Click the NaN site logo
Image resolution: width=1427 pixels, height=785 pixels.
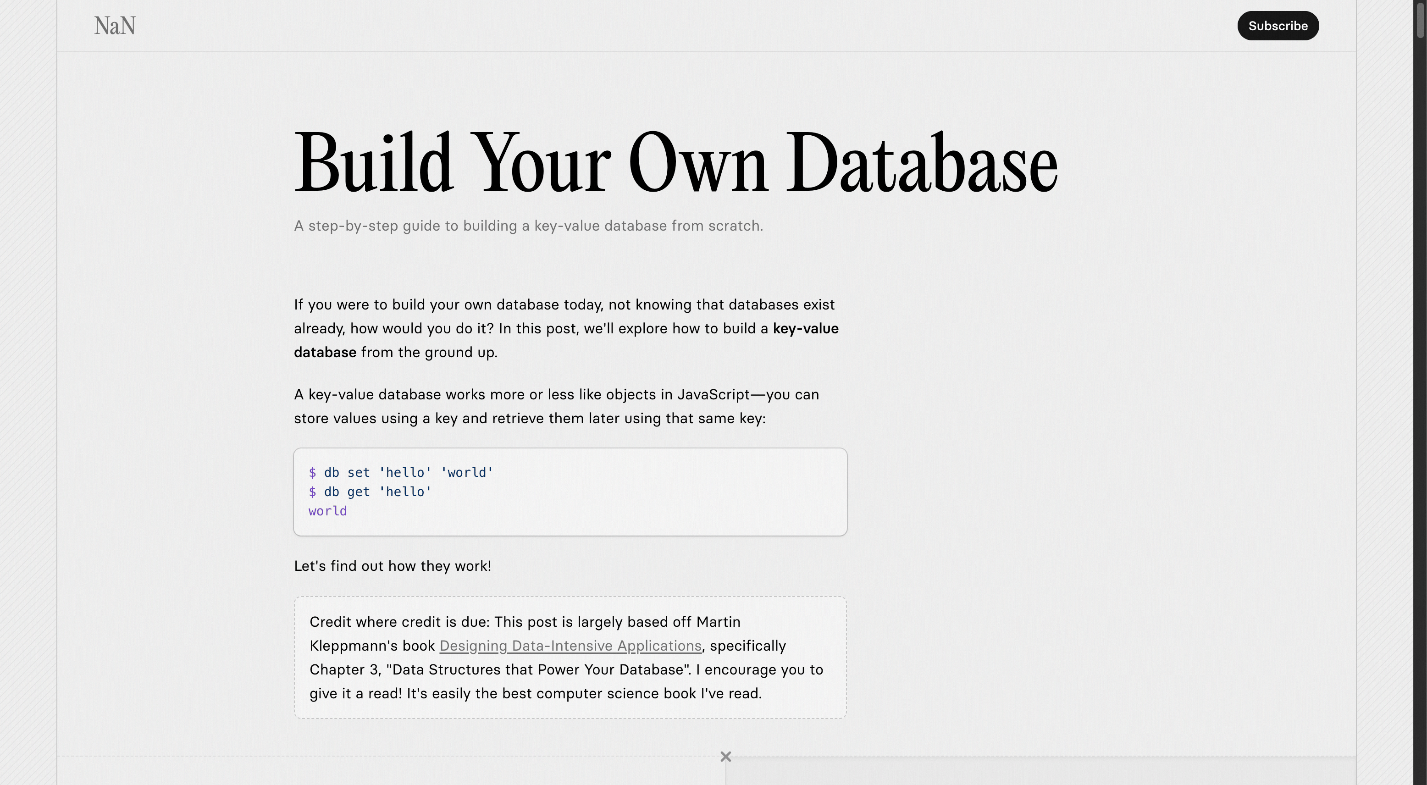pyautogui.click(x=115, y=26)
